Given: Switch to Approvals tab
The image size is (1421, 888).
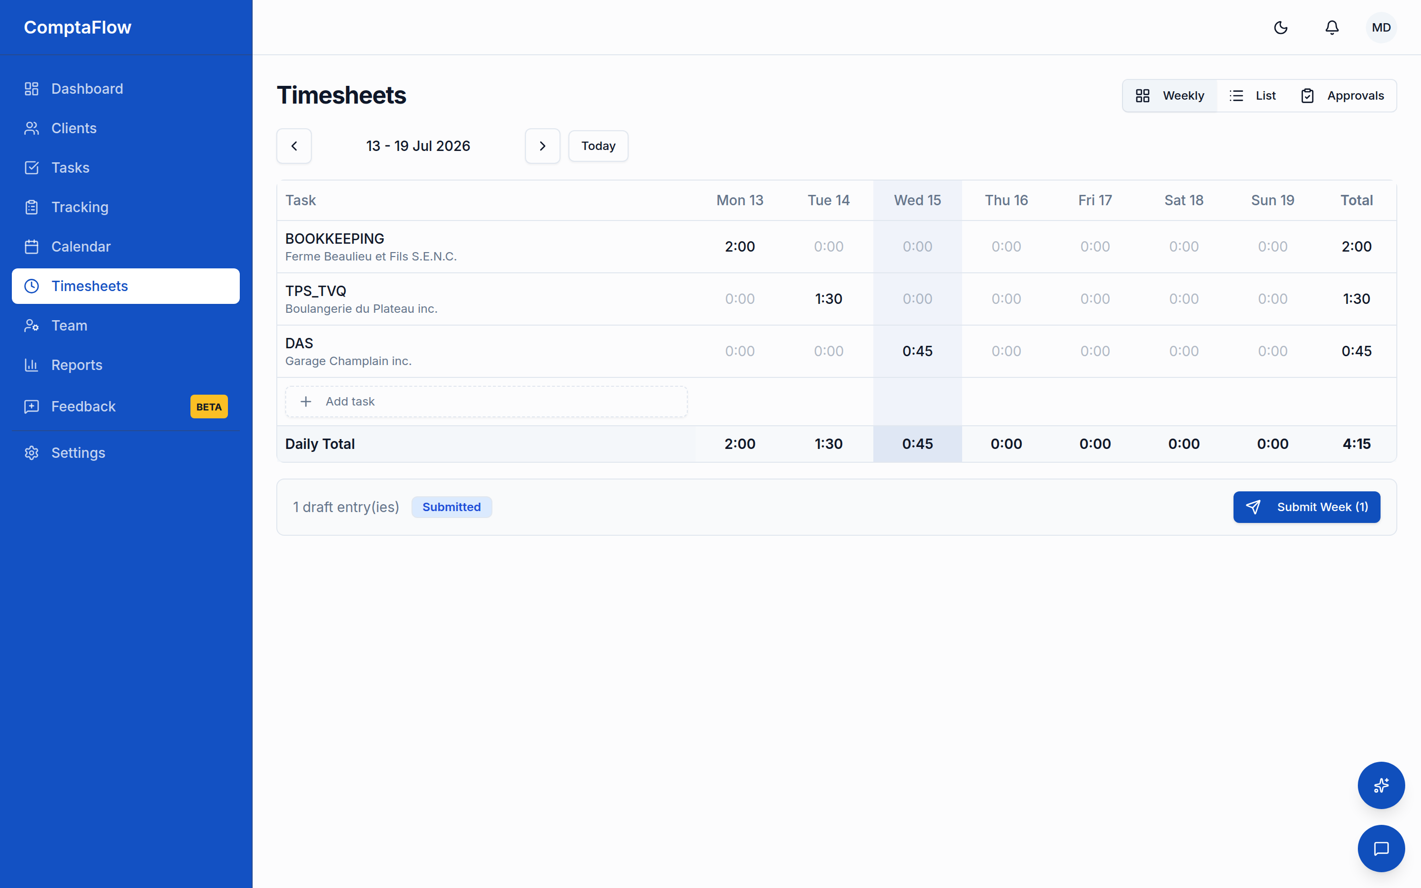Looking at the screenshot, I should pos(1343,96).
